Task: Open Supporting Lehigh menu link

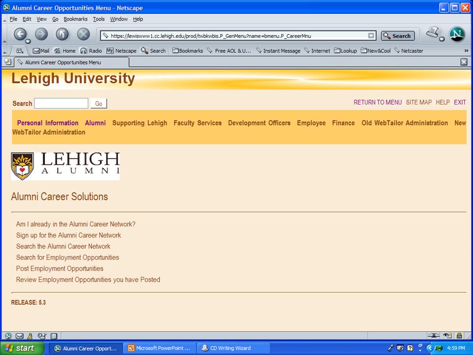Action: (x=139, y=123)
